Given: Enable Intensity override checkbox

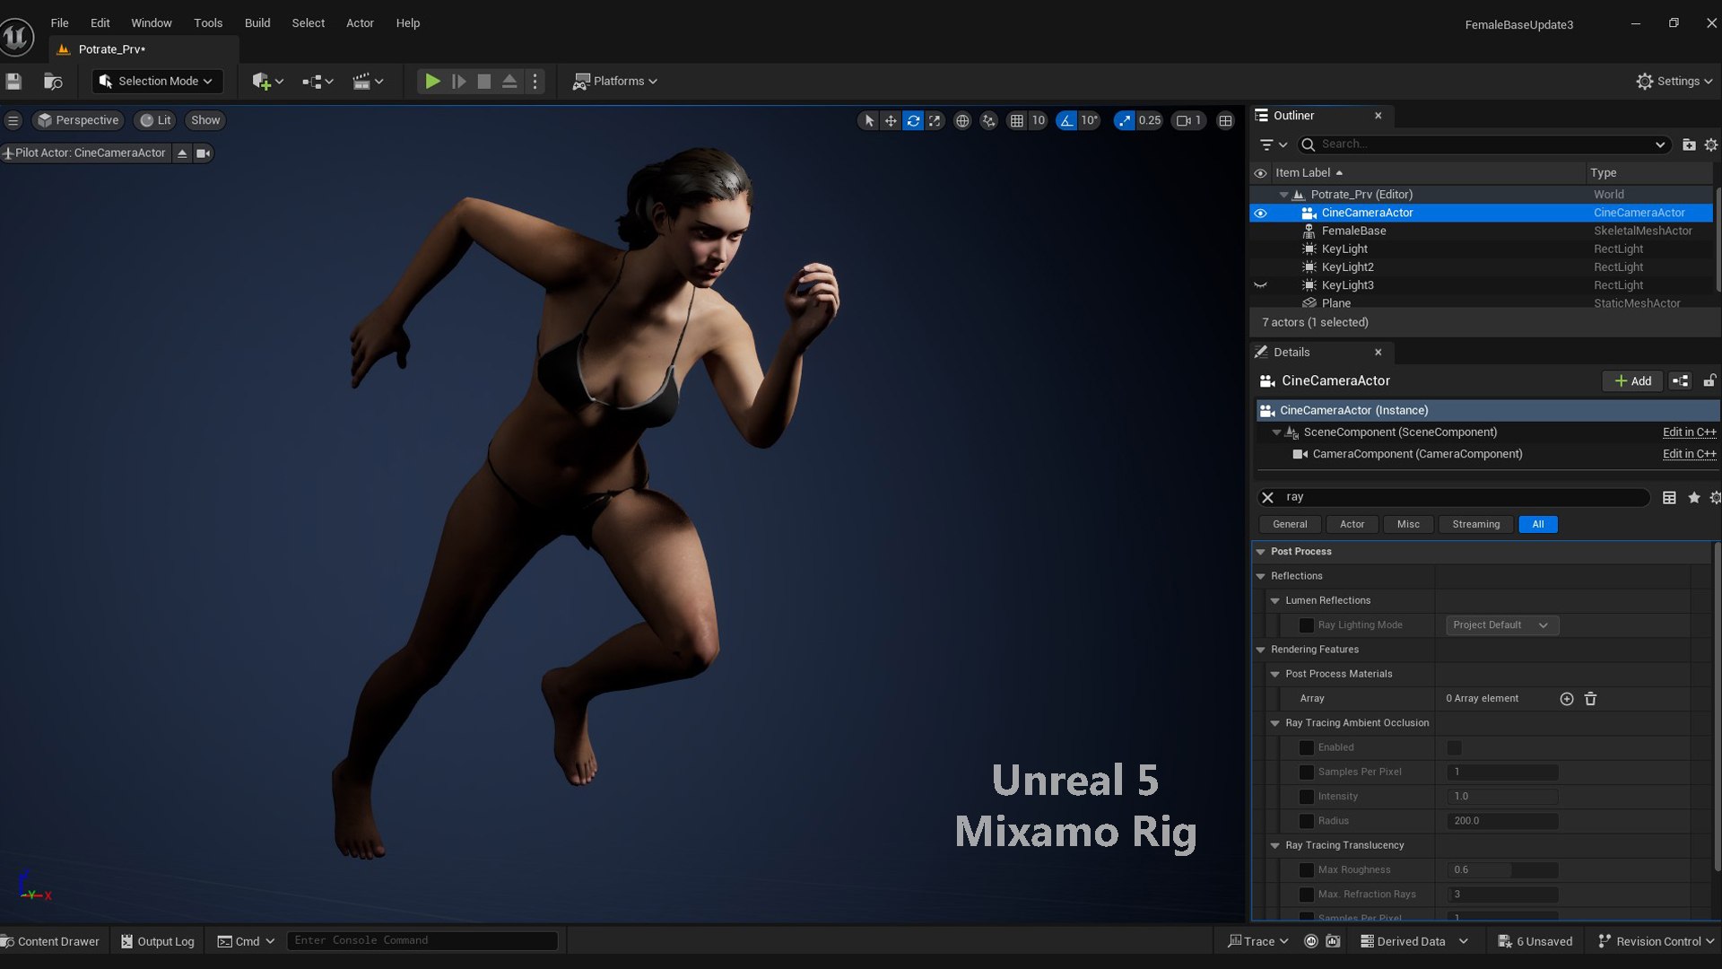Looking at the screenshot, I should click(x=1307, y=797).
